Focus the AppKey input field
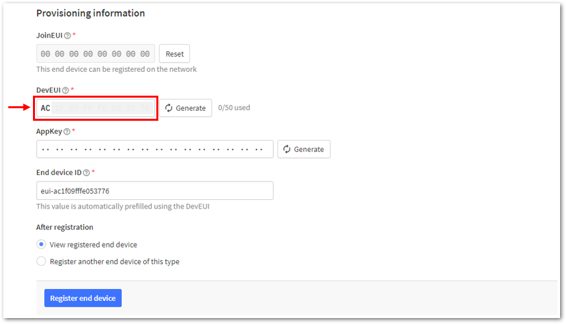 coord(155,149)
